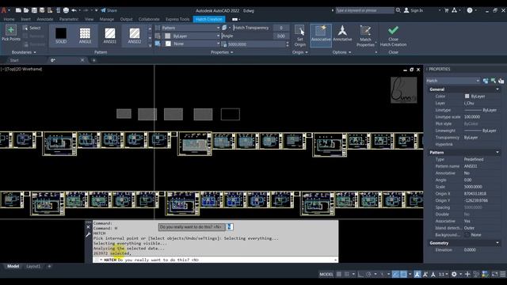Collapse the Geometry section in Properties
The width and height of the screenshot is (507, 285).
(497, 243)
